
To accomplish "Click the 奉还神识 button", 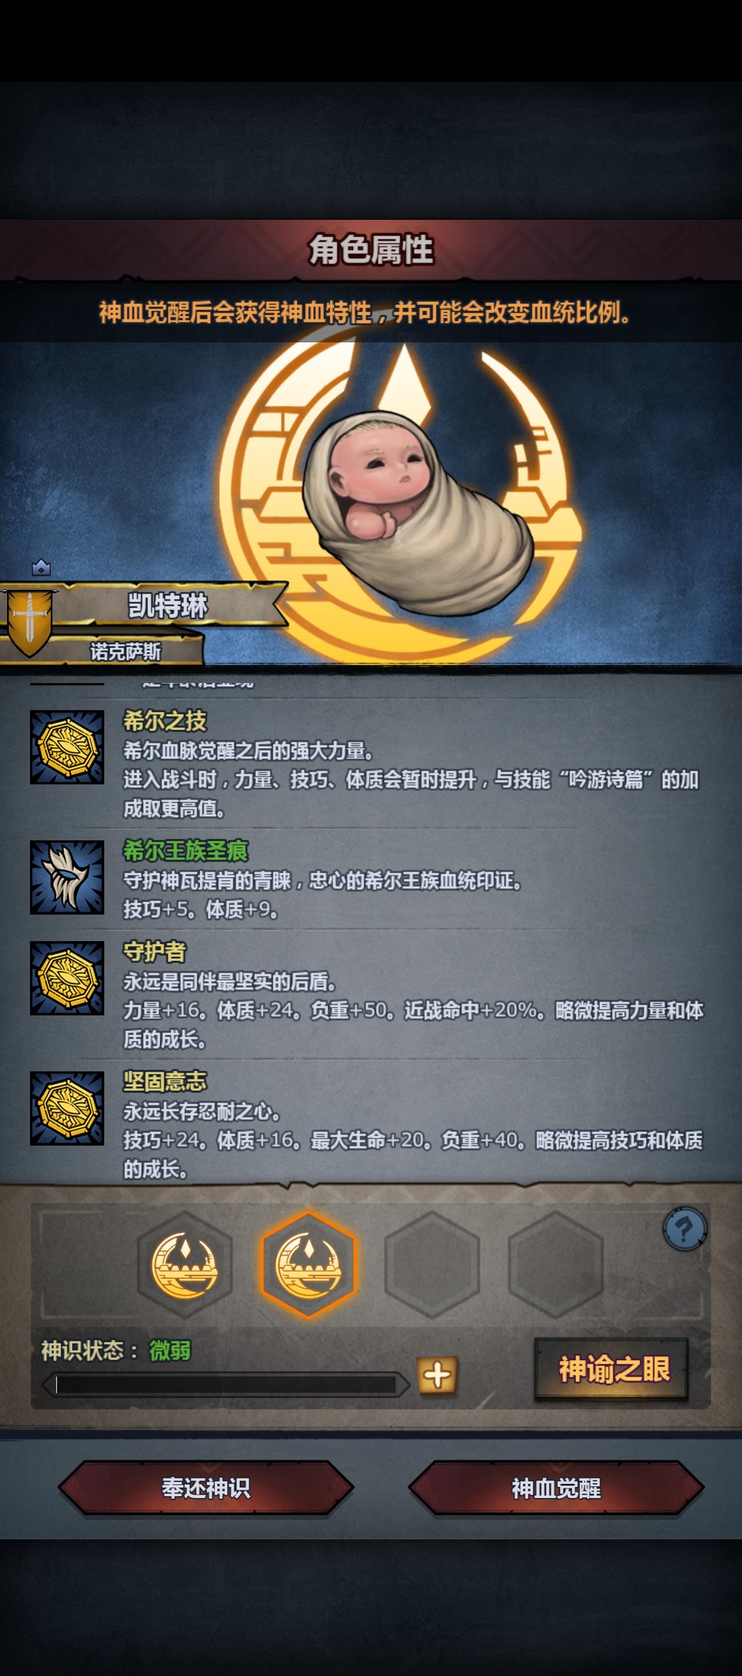I will [206, 1488].
